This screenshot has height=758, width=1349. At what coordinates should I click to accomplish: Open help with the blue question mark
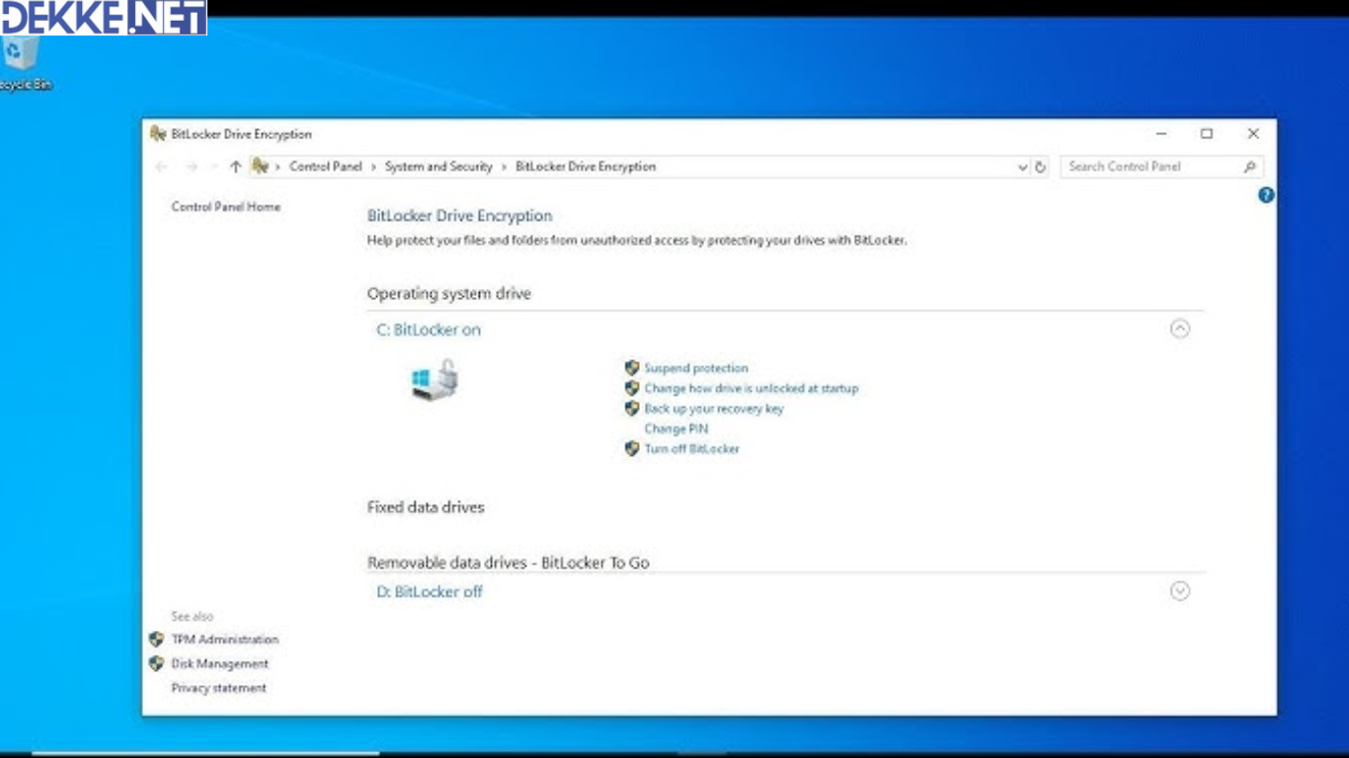pyautogui.click(x=1266, y=195)
